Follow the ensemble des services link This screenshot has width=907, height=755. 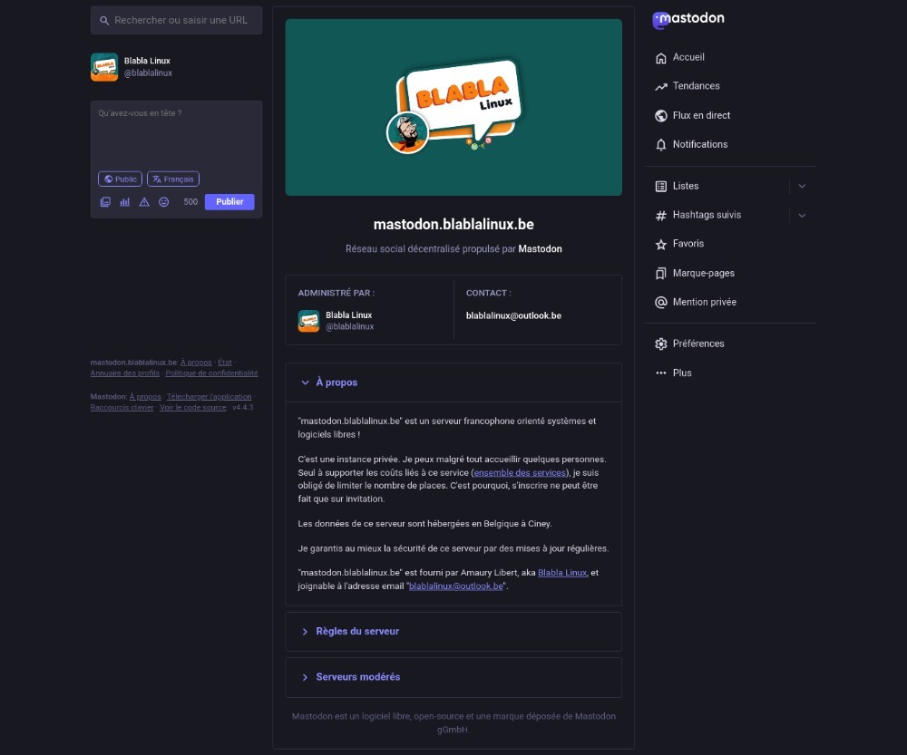coord(520,473)
